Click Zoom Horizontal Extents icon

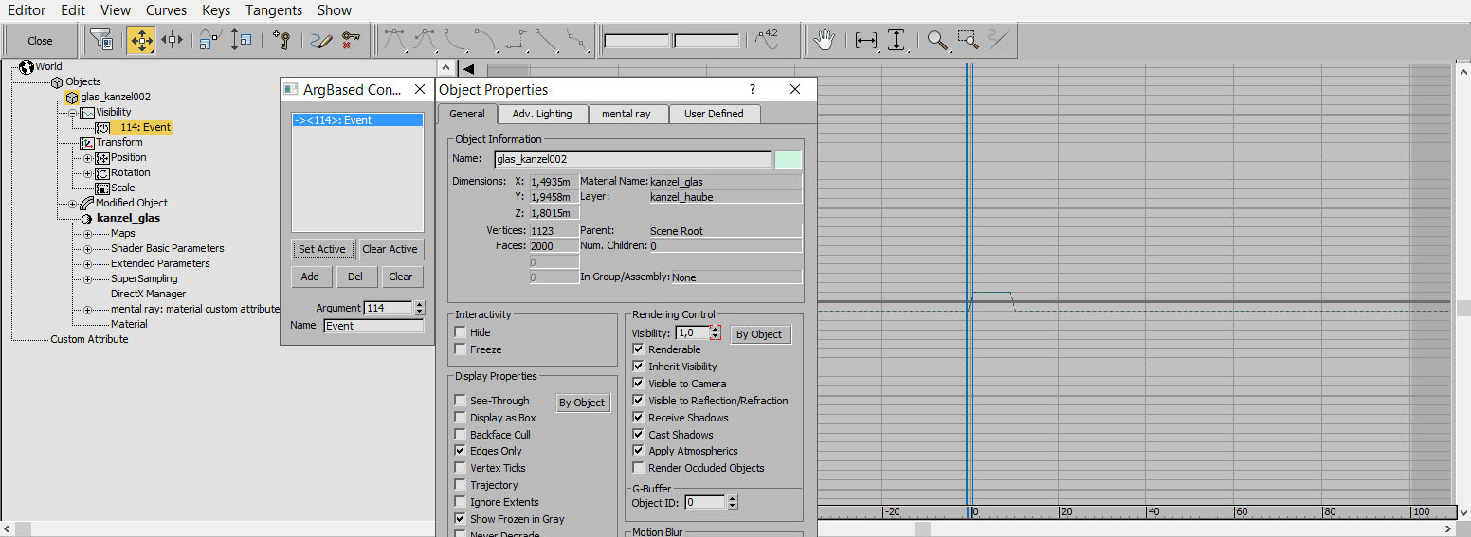click(865, 41)
